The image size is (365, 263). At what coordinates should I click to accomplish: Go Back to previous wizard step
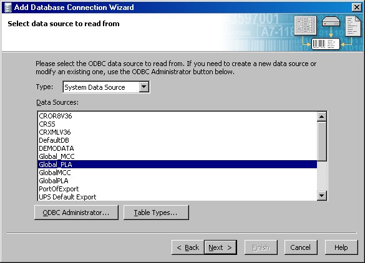pyautogui.click(x=188, y=247)
